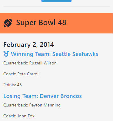Click the football icon in the orange header
The image size is (113, 121).
pos(8,23)
